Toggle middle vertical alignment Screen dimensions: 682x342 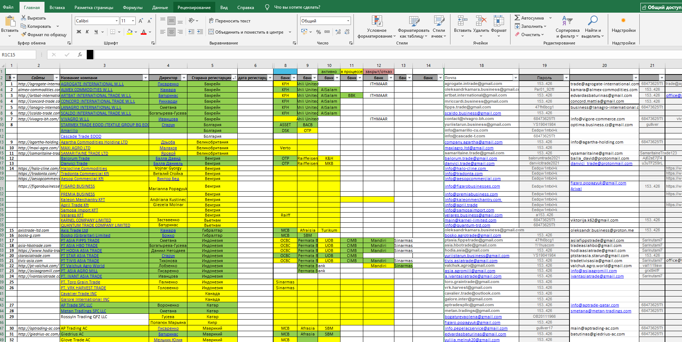point(171,21)
